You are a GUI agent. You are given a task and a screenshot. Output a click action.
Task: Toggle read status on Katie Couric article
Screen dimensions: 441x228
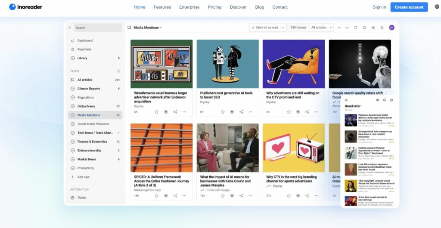[x=232, y=196]
